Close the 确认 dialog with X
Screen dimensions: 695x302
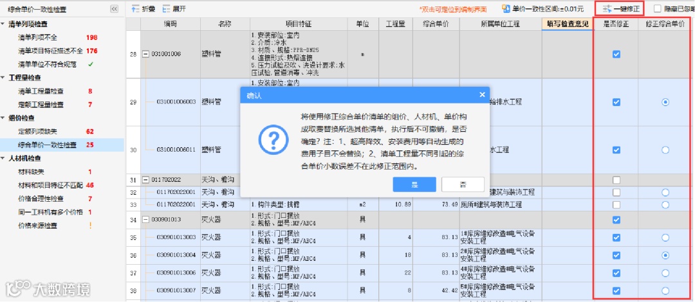(x=482, y=94)
